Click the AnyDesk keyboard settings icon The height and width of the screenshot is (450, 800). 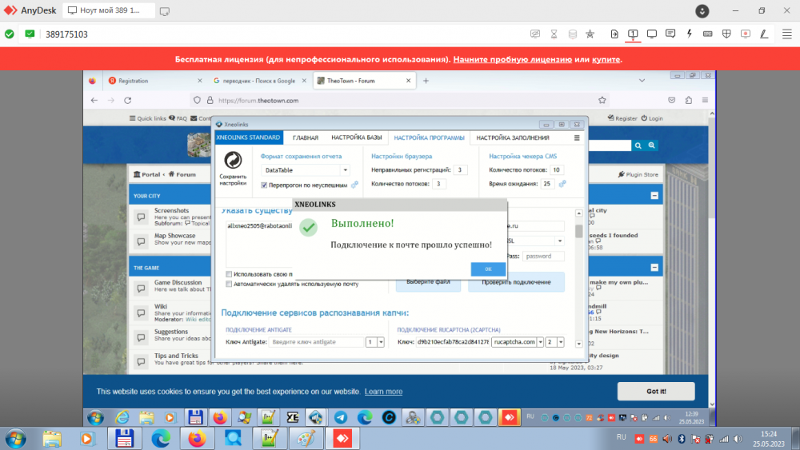tap(708, 34)
